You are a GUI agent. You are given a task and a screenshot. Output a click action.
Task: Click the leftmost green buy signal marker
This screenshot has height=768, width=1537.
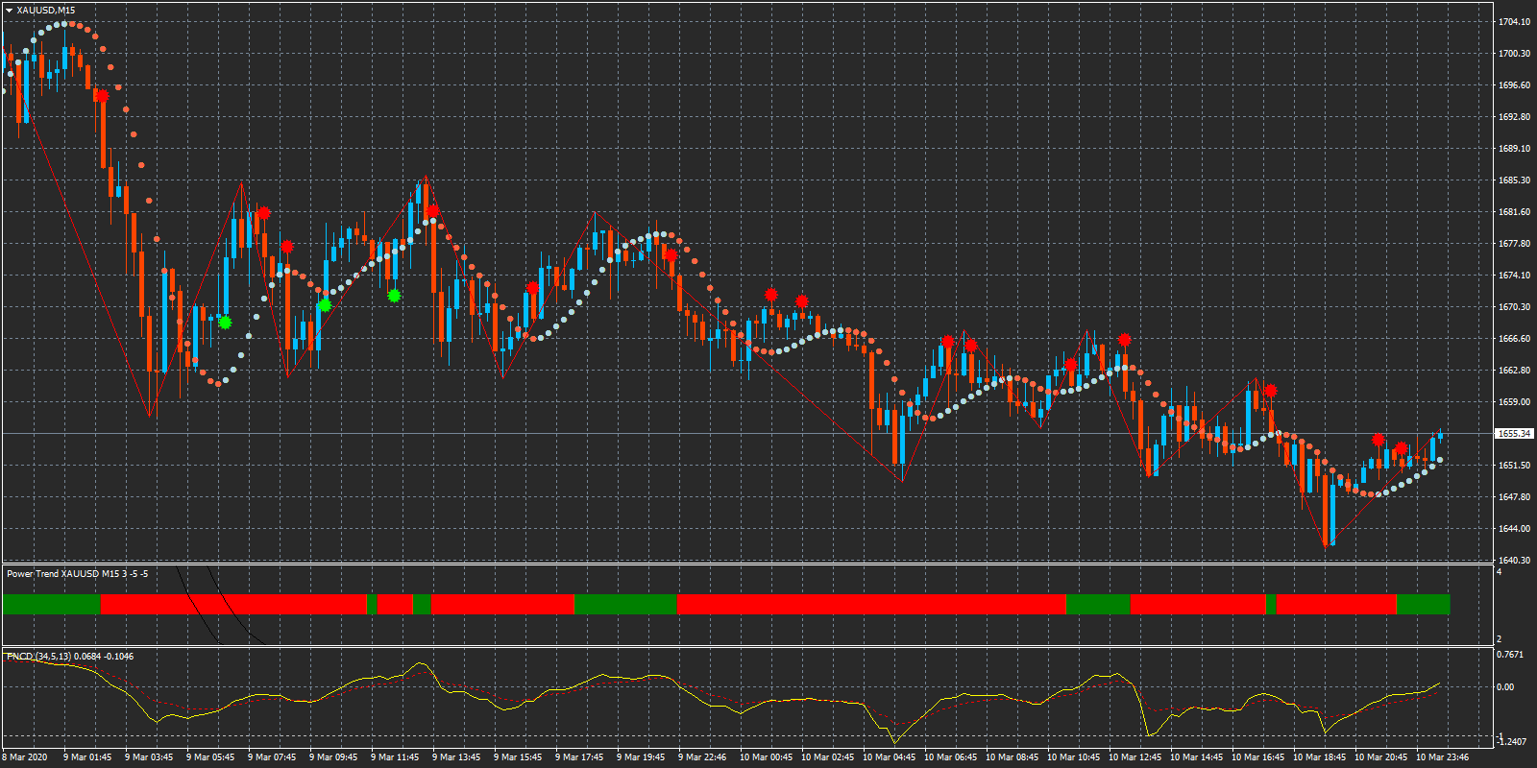[225, 323]
